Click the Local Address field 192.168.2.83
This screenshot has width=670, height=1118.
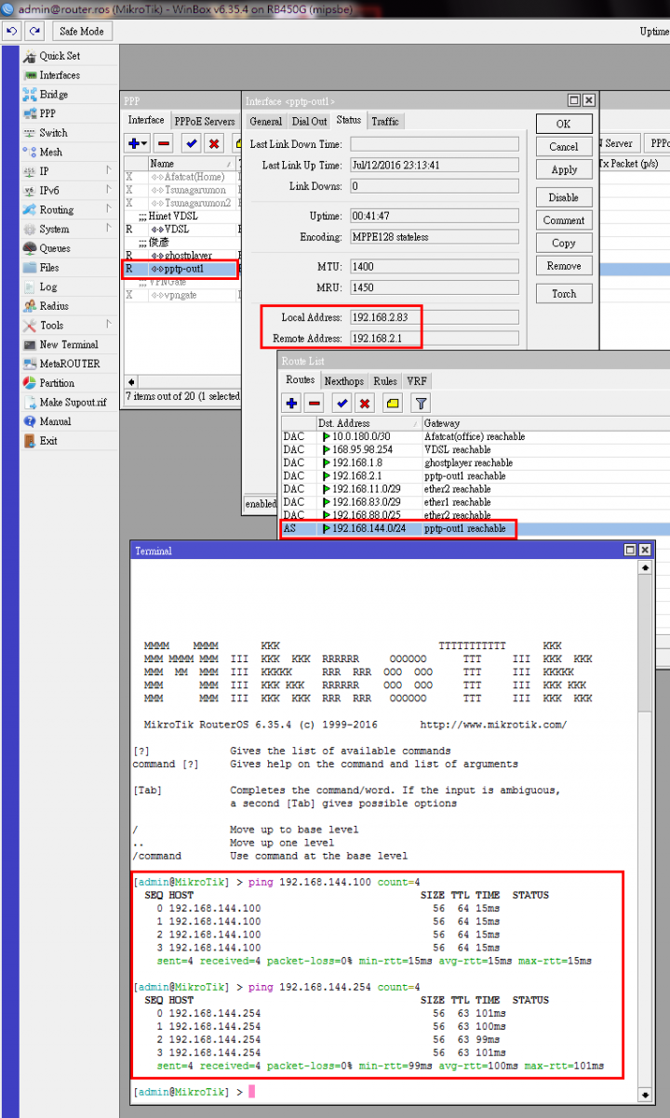435,317
